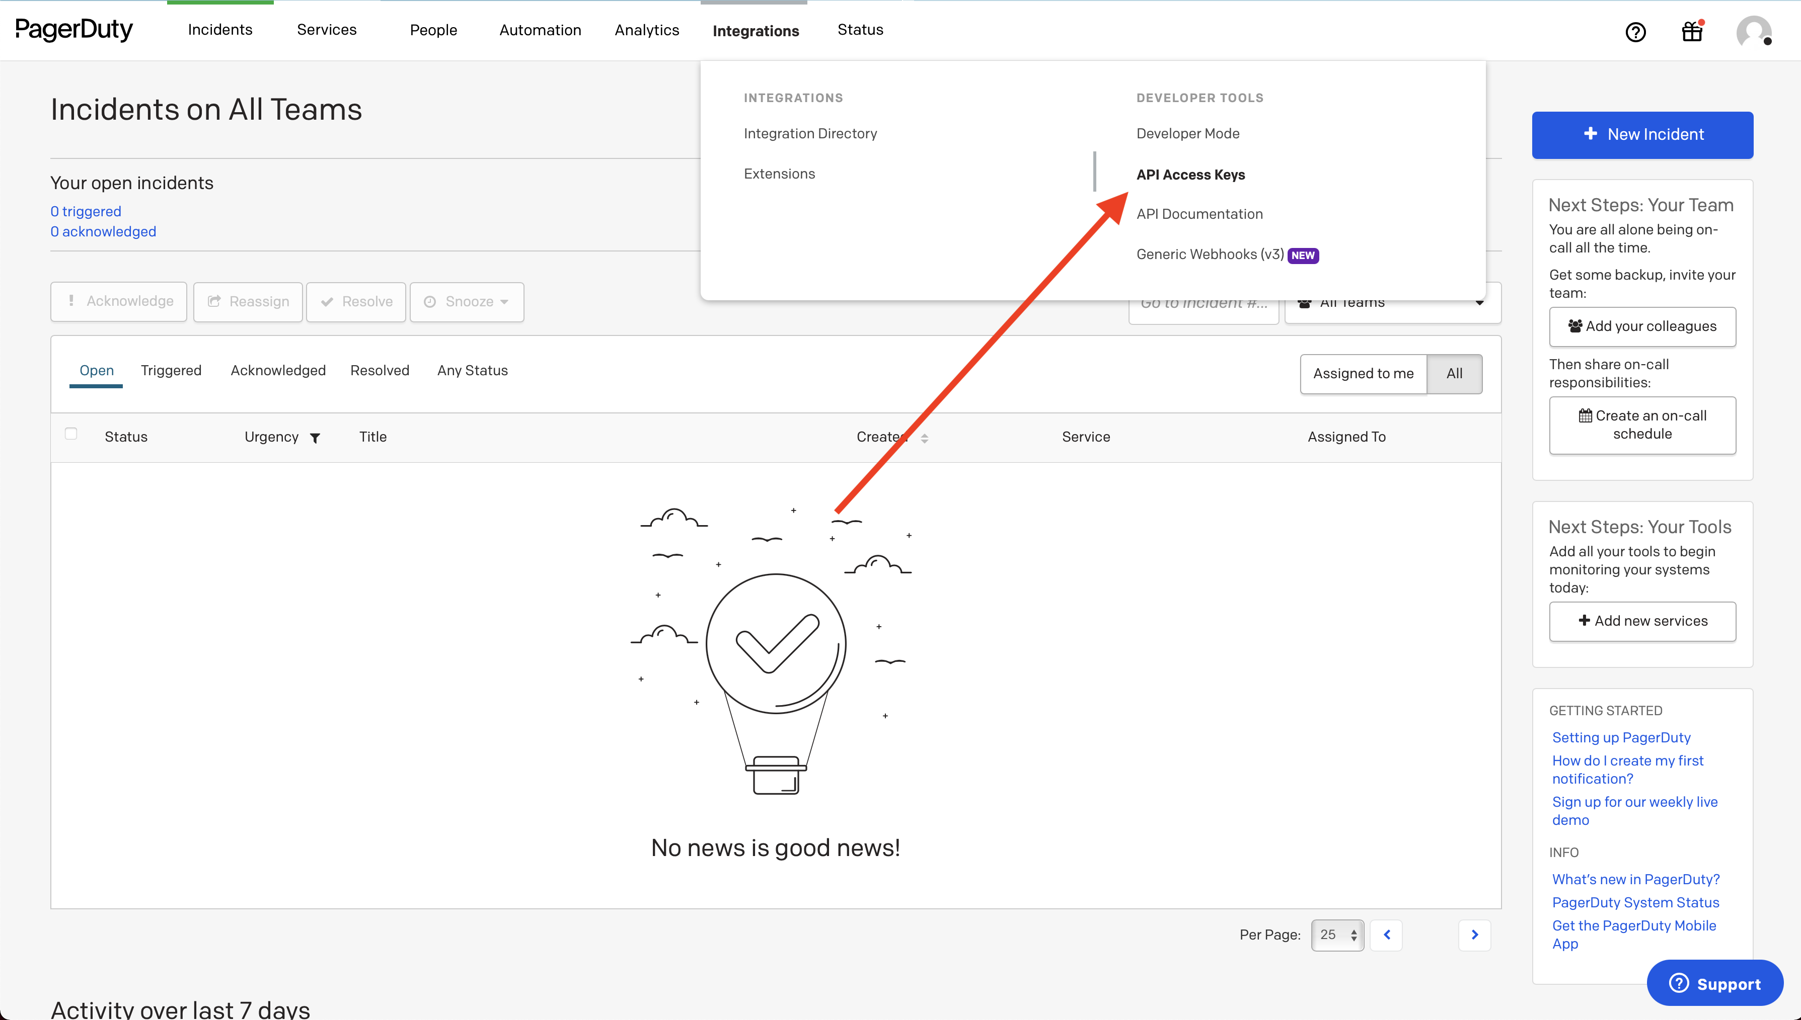The width and height of the screenshot is (1801, 1020).
Task: Click the Title column header
Action: click(x=373, y=437)
